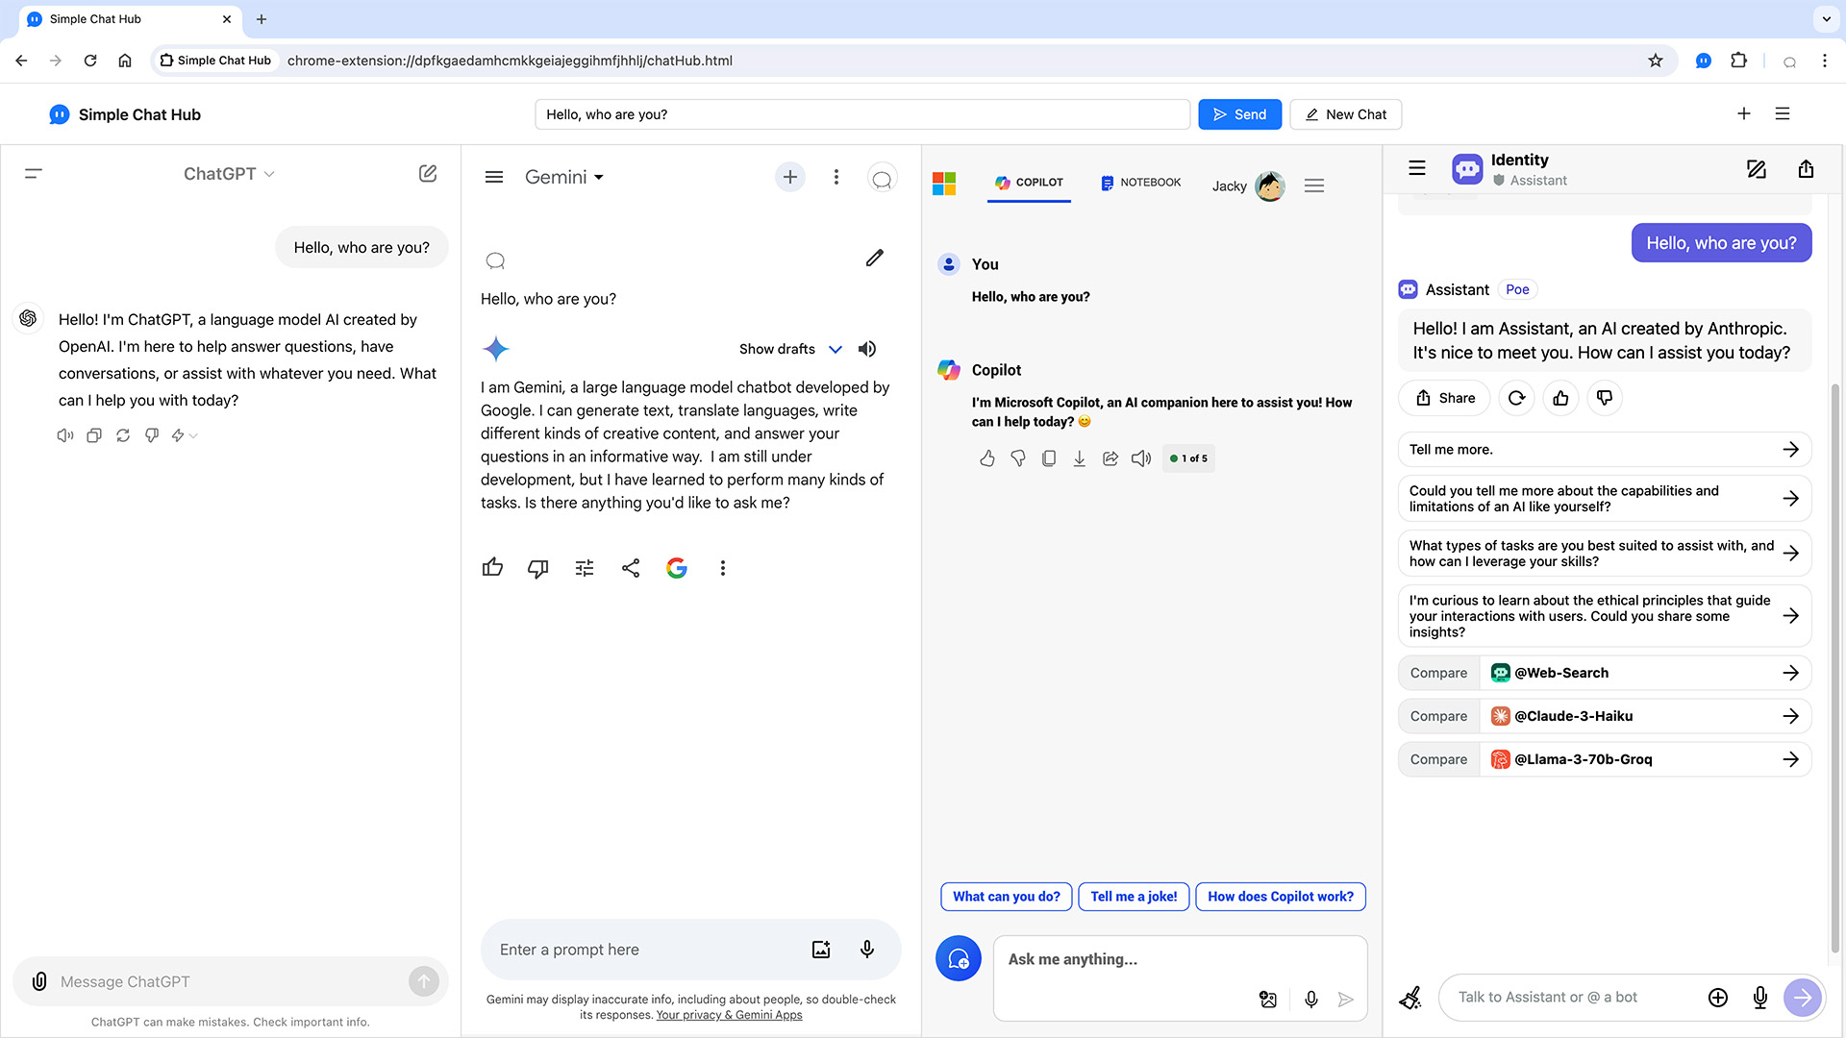Viewport: 1846px width, 1038px height.
Task: Click the share icon in Gemini response toolbar
Action: pyautogui.click(x=630, y=566)
